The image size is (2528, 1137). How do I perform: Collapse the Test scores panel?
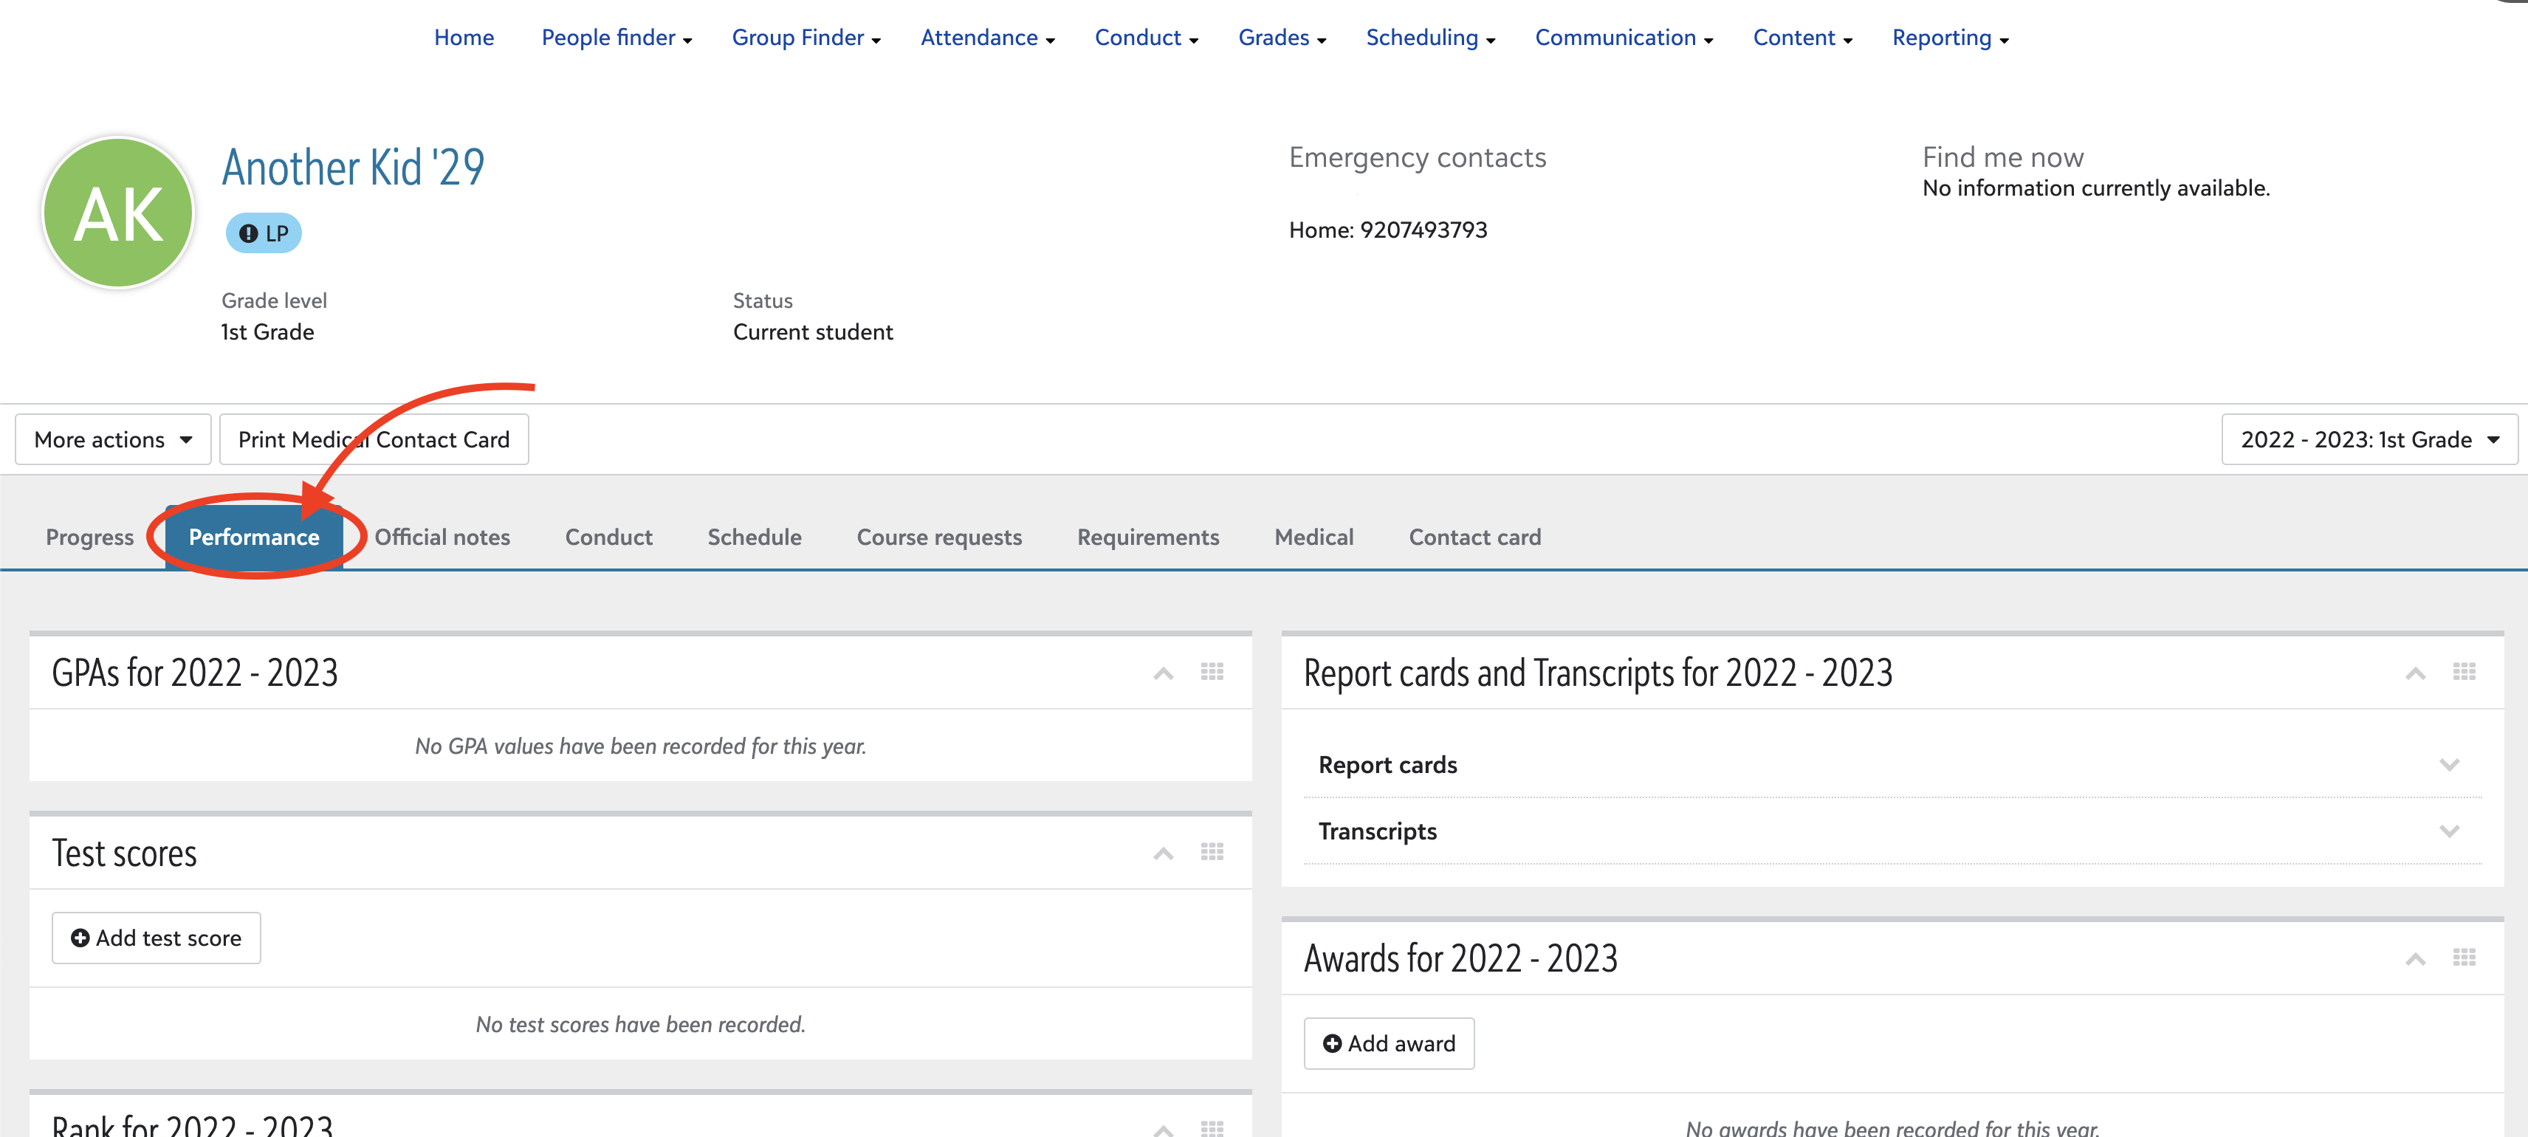[x=1163, y=853]
